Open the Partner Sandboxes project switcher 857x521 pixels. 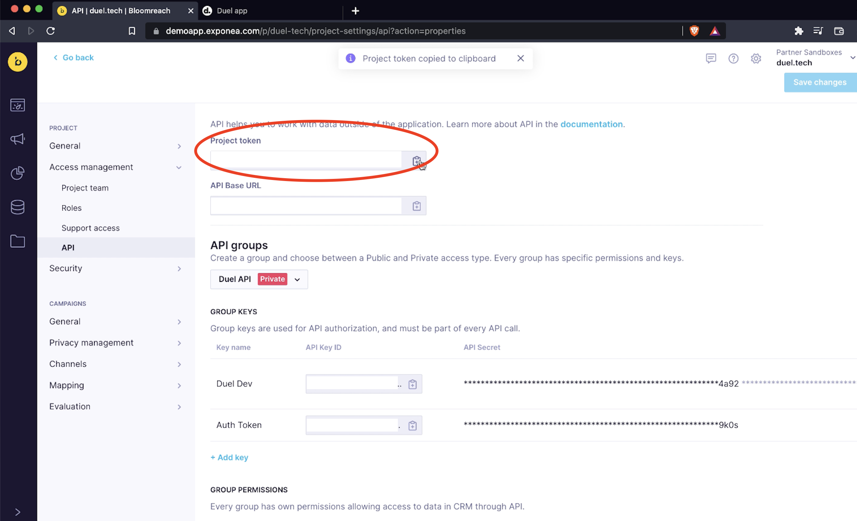815,58
